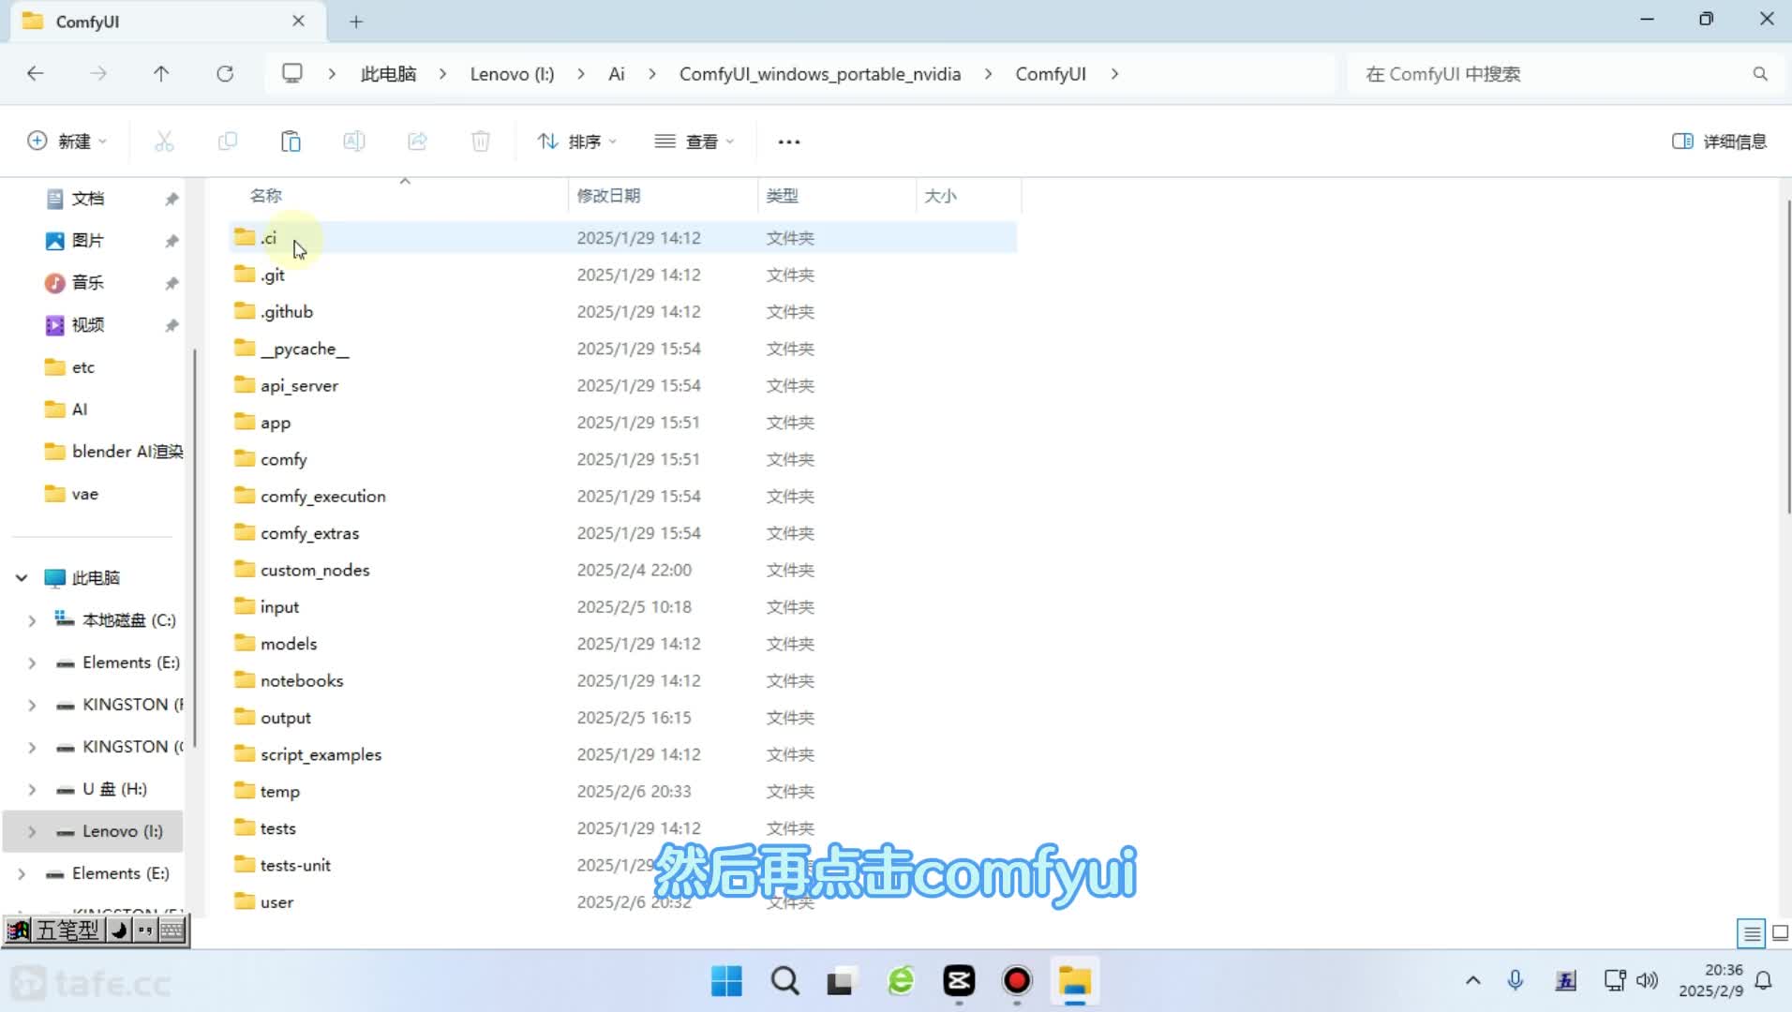
Task: Open the 新建 new item button
Action: coord(66,141)
